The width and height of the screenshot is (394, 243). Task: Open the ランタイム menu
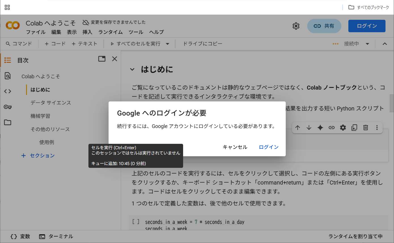[x=110, y=32]
